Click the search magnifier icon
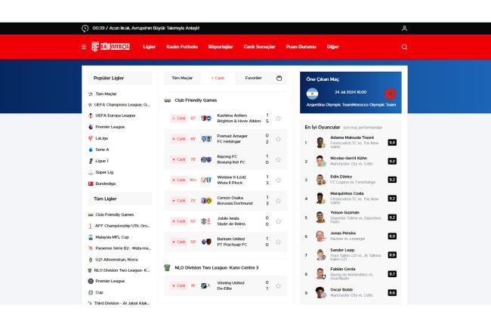The height and width of the screenshot is (327, 491). 404,47
